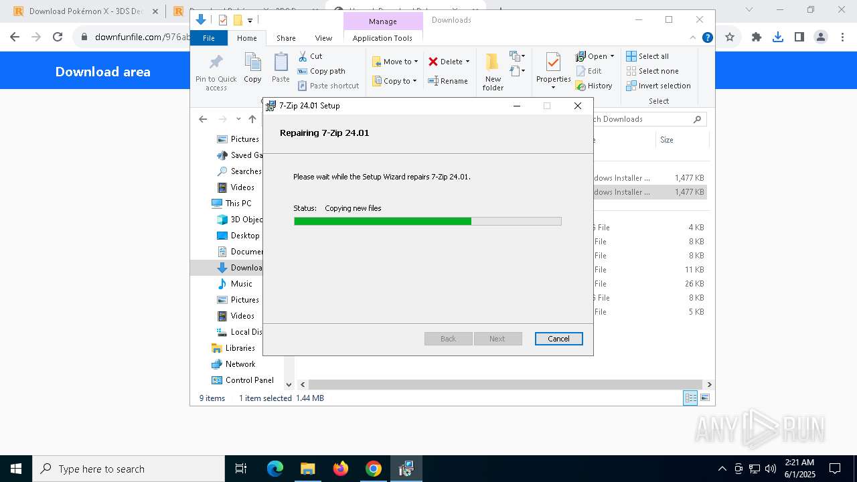Select Libraries in navigation tree
The width and height of the screenshot is (857, 482).
233,348
